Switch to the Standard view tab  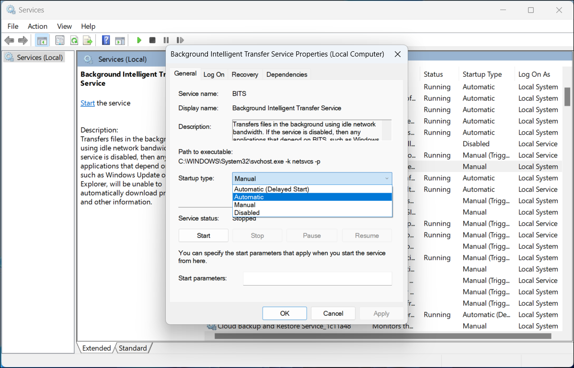[133, 348]
